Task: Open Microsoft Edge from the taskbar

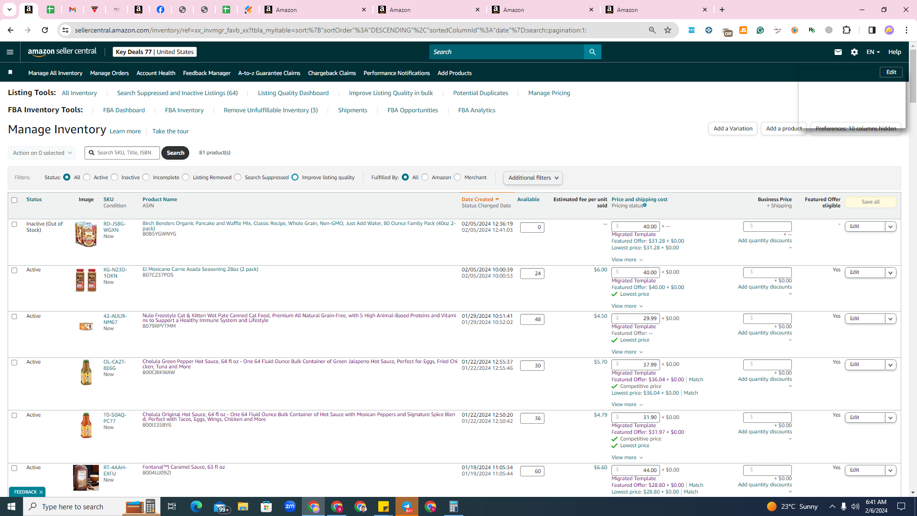Action: coord(196,506)
